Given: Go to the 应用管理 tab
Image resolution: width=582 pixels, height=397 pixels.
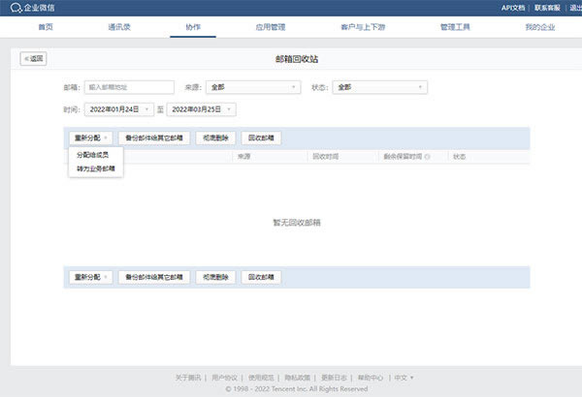Looking at the screenshot, I should tap(271, 27).
